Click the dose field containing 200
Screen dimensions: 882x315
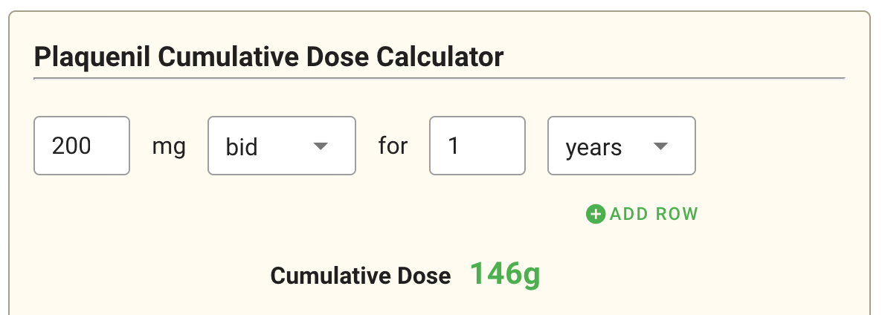pyautogui.click(x=82, y=146)
